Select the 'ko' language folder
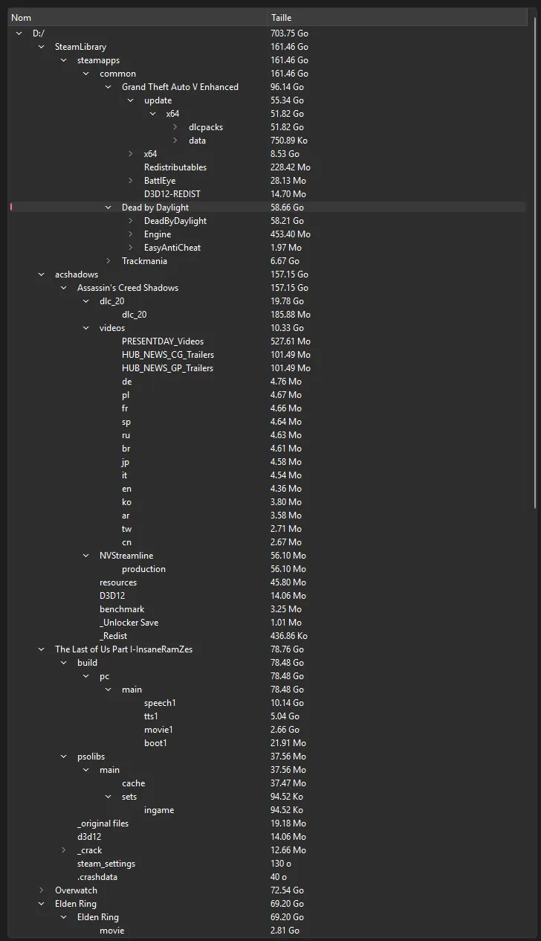Viewport: 541px width, 941px height. click(268, 502)
